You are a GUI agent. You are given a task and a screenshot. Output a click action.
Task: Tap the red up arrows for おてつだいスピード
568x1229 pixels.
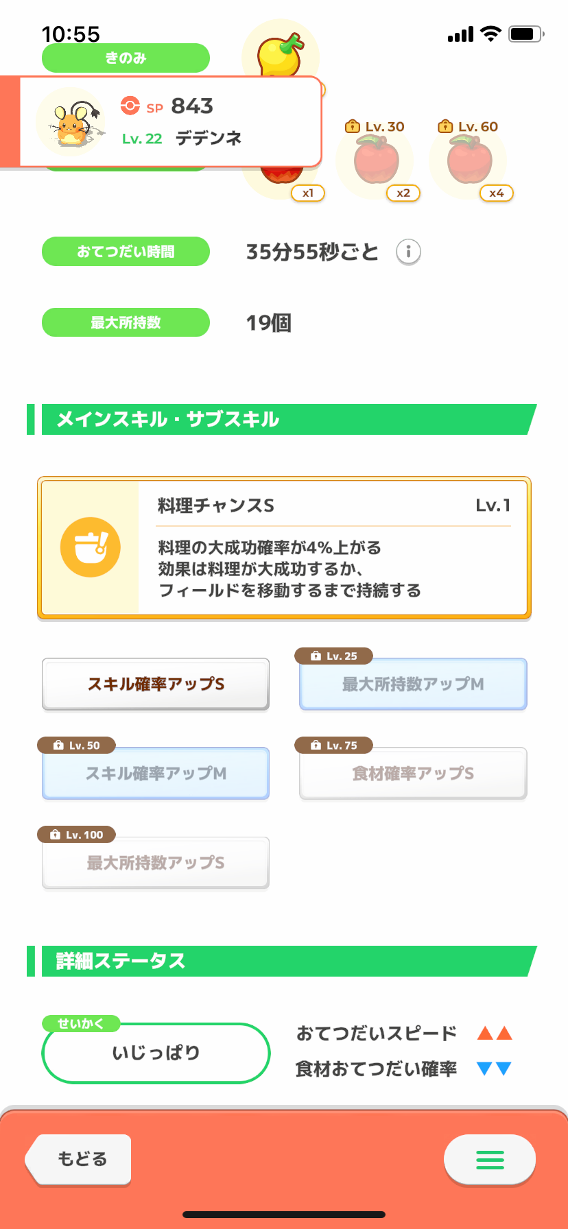pyautogui.click(x=495, y=1033)
